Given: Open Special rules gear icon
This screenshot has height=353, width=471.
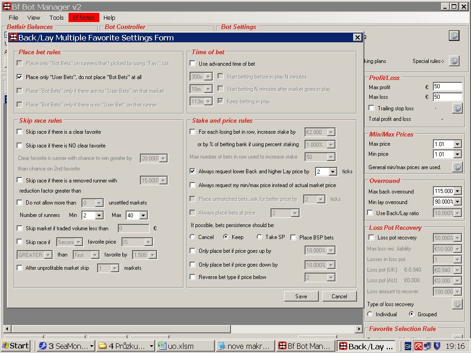Looking at the screenshot, I should pyautogui.click(x=454, y=61).
